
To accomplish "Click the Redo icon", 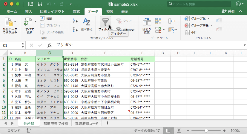I will (62, 4).
